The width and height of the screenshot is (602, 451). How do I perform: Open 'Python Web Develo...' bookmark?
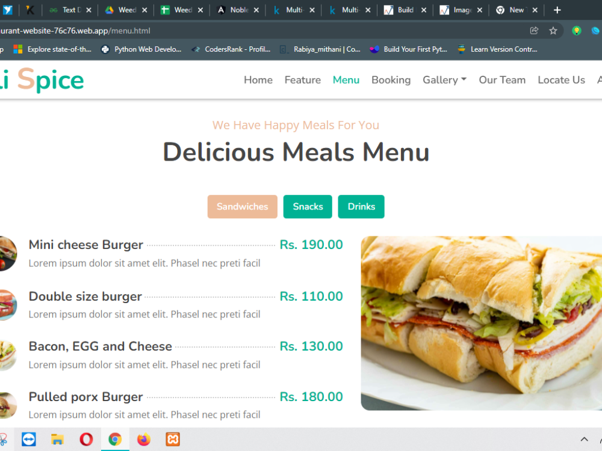(141, 49)
